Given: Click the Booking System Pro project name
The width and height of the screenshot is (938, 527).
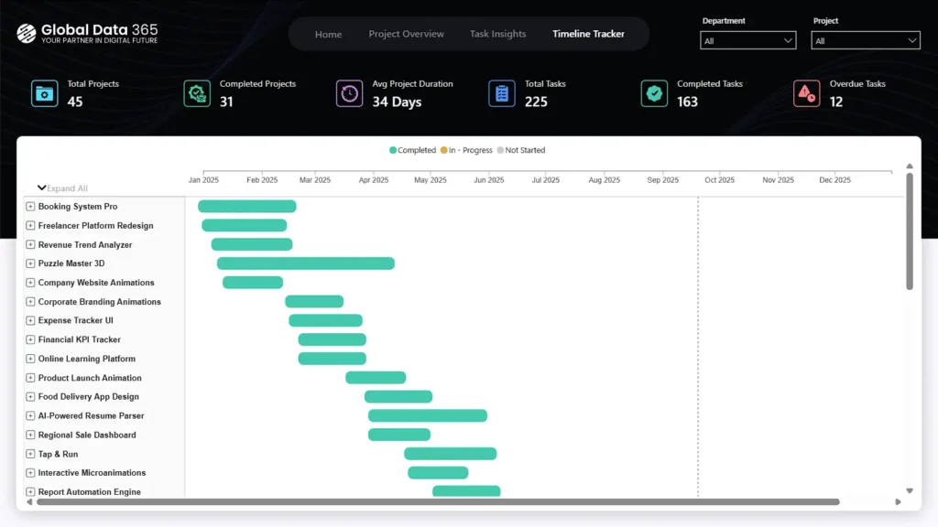Looking at the screenshot, I should pyautogui.click(x=78, y=206).
